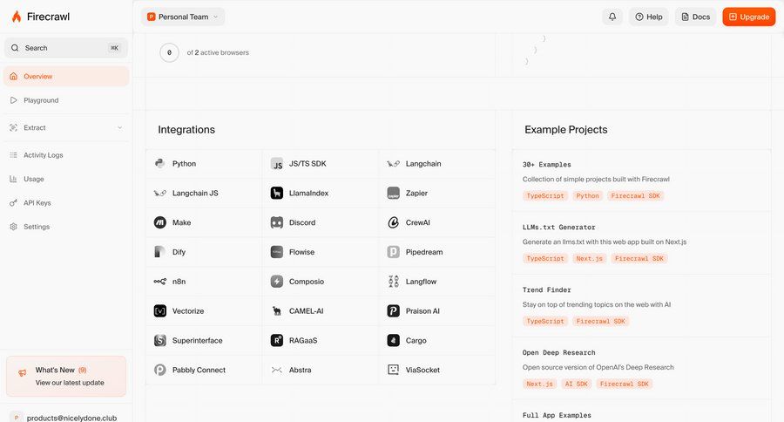Open the What's New update card
Image resolution: width=784 pixels, height=422 pixels.
click(x=66, y=376)
